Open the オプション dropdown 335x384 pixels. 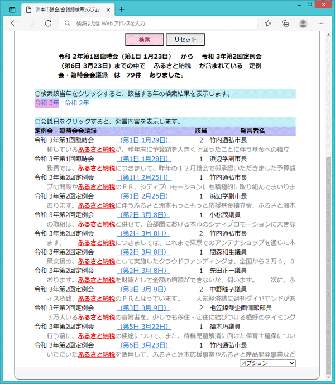click(267, 363)
